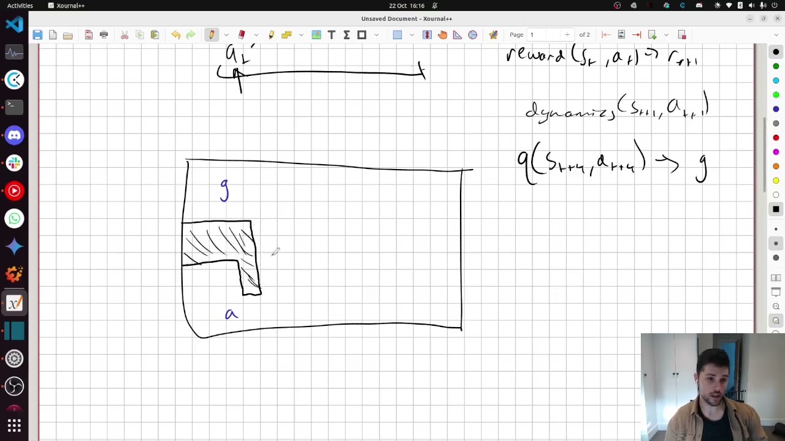Undo the last stroke

(175, 35)
